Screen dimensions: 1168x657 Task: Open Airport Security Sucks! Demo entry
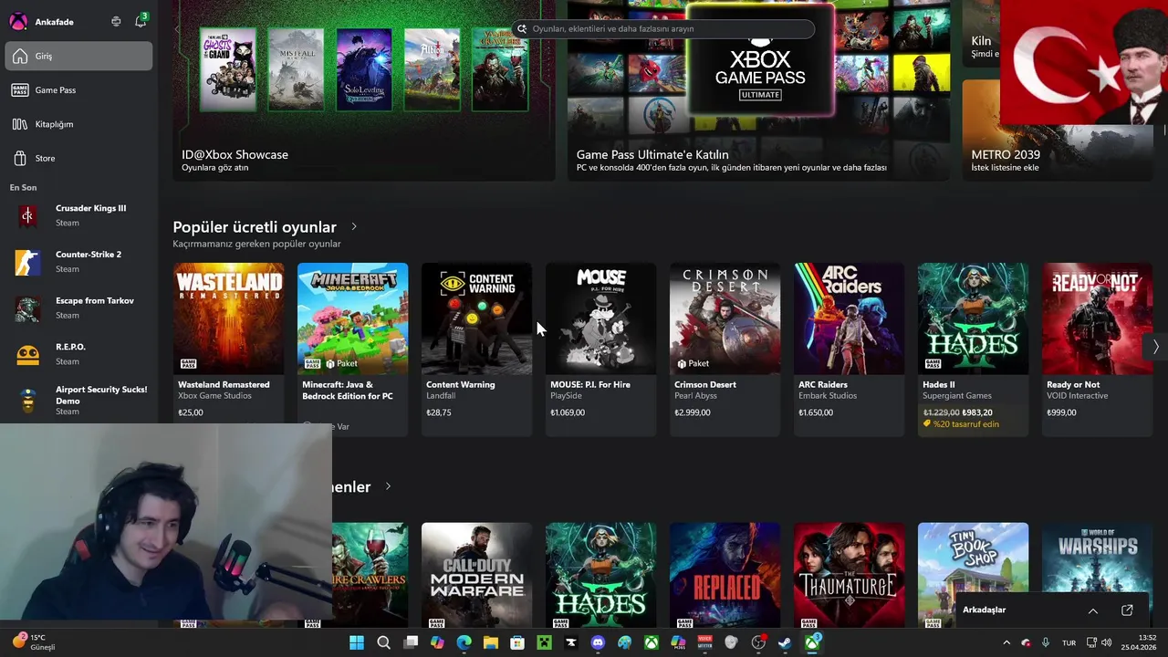coord(78,400)
